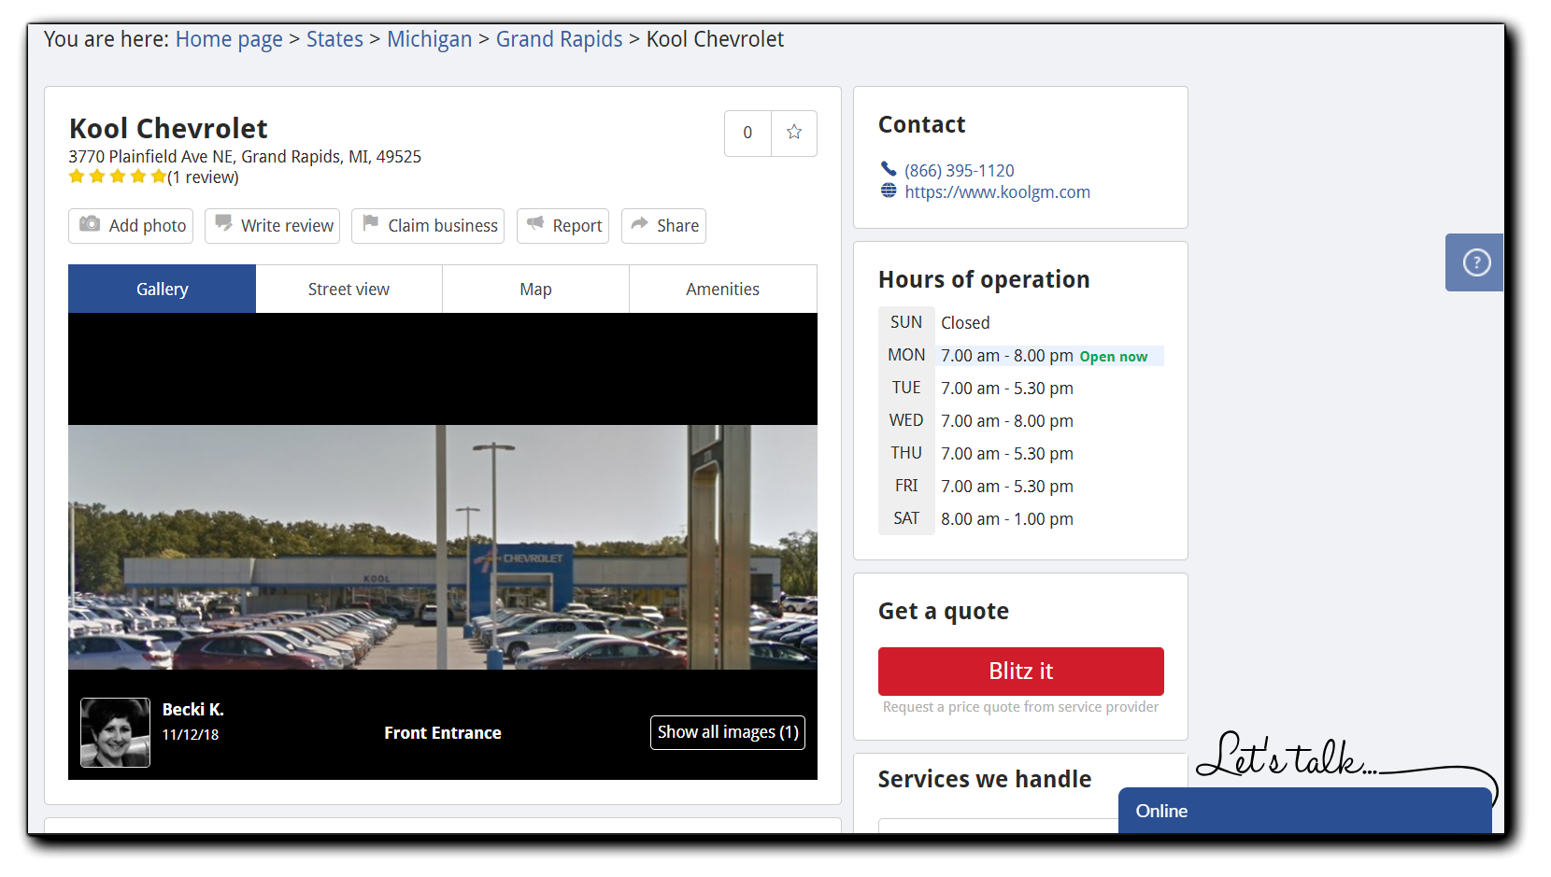Click the Share arrow icon

click(639, 224)
